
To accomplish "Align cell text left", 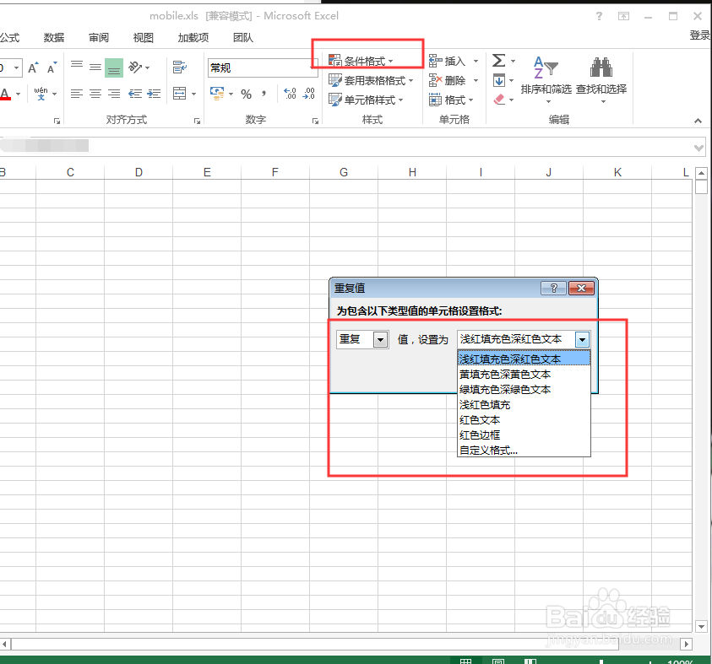I will pos(77,94).
